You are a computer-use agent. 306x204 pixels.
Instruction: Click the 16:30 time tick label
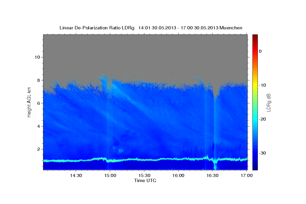[x=212, y=175]
